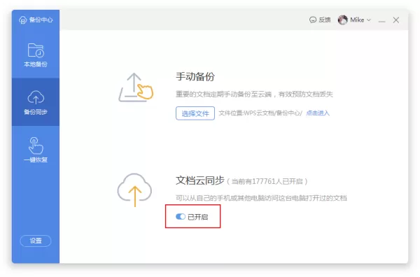Open 设置 button in the sidebar
Viewport: 420px width, 277px height.
pyautogui.click(x=36, y=241)
